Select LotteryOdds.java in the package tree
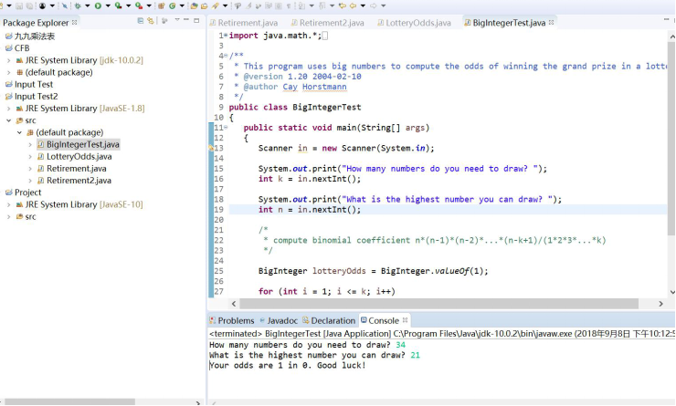 coord(79,157)
